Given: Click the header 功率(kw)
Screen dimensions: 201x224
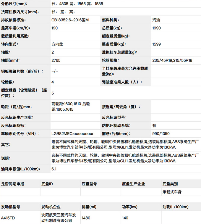Looking at the screenshot, I should coord(130,207).
